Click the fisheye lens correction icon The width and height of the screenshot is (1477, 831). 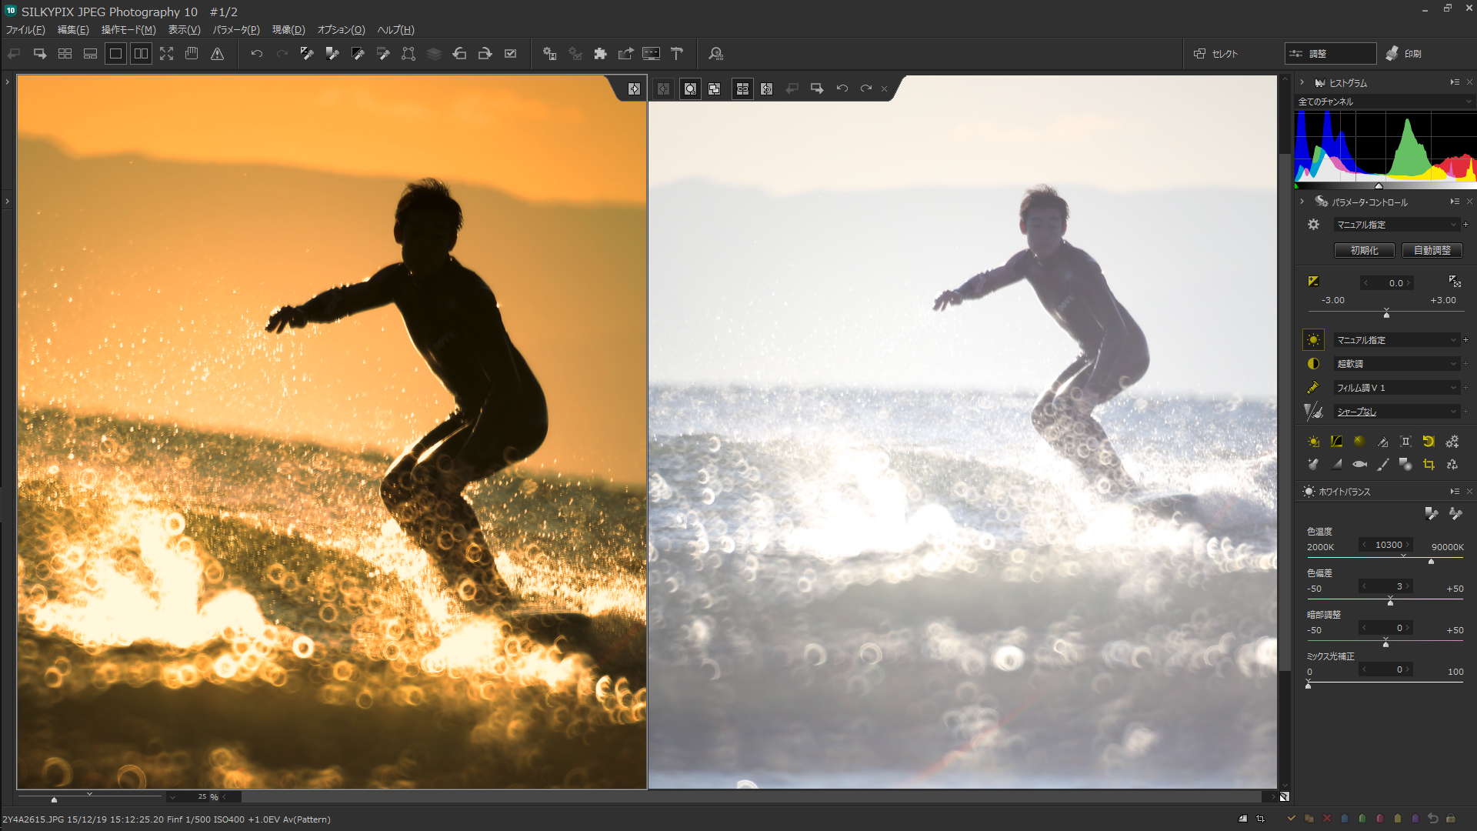pyautogui.click(x=1359, y=465)
